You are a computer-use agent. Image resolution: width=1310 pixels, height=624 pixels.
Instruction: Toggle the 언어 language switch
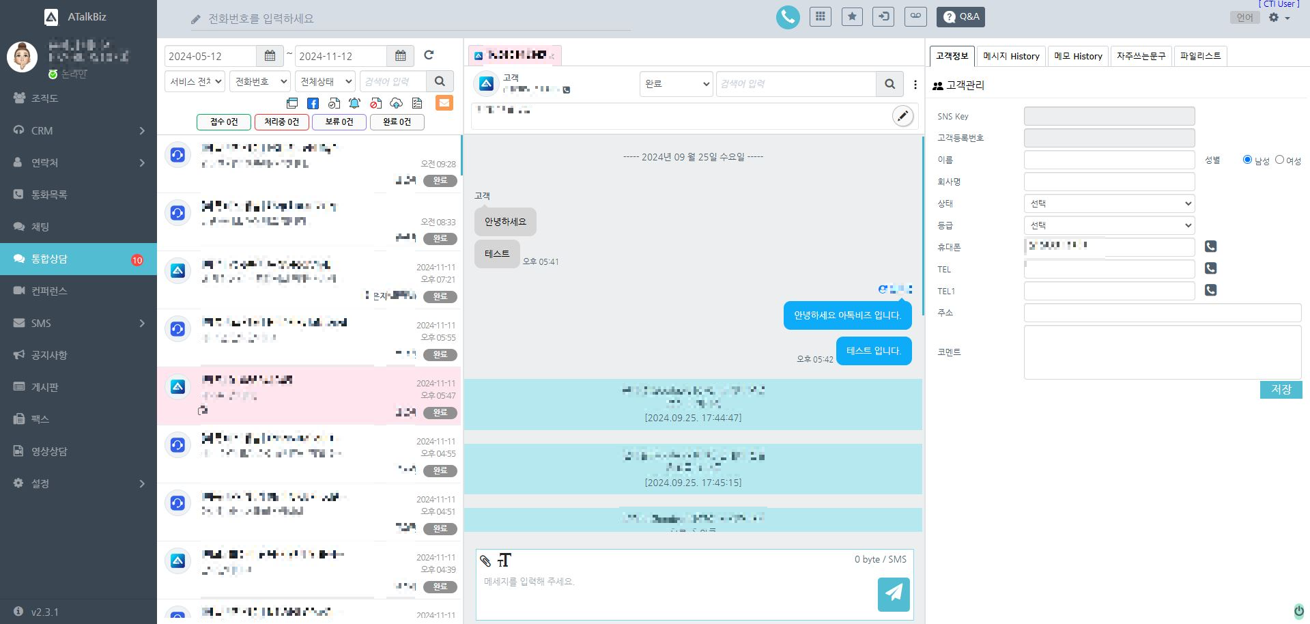coord(1244,18)
